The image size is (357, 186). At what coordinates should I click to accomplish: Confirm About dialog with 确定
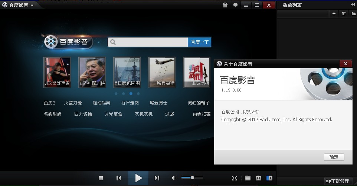(x=334, y=157)
